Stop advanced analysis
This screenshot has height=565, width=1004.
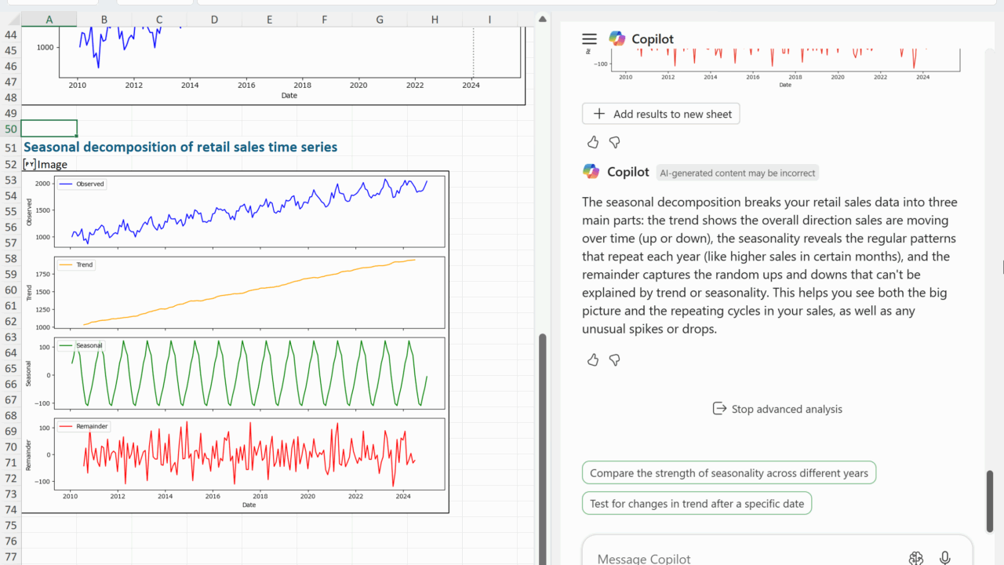click(x=777, y=409)
